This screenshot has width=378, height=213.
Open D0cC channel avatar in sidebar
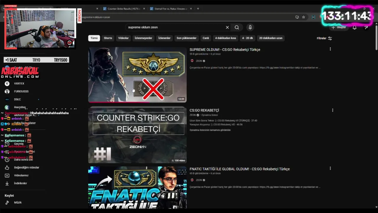[7, 99]
